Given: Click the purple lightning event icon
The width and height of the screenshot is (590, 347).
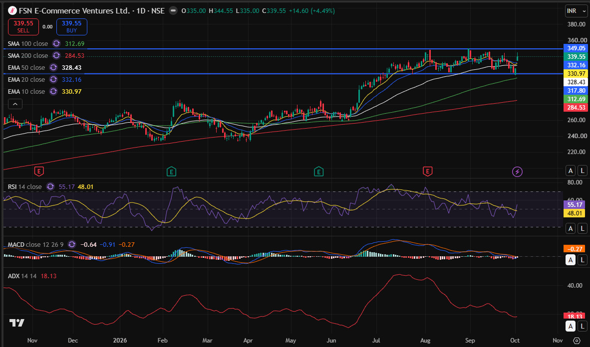Looking at the screenshot, I should click(518, 172).
